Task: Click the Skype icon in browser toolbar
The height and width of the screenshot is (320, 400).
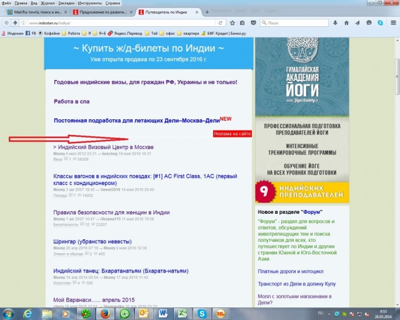Action: [379, 22]
